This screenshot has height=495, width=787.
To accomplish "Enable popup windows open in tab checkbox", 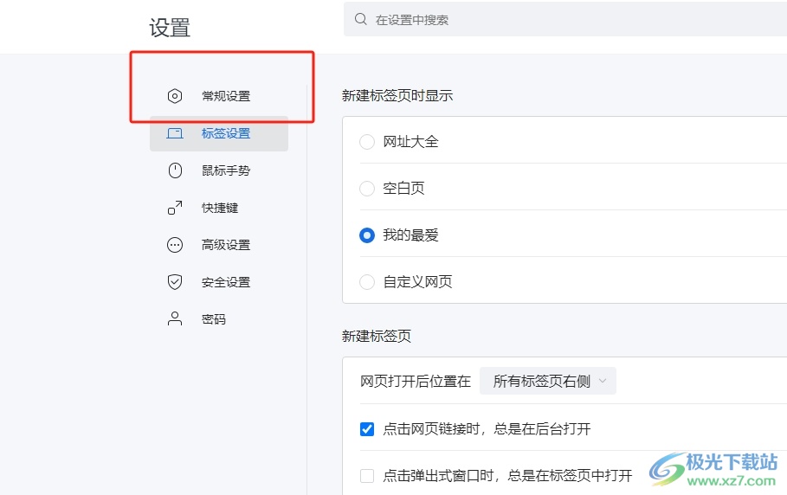I will click(367, 475).
